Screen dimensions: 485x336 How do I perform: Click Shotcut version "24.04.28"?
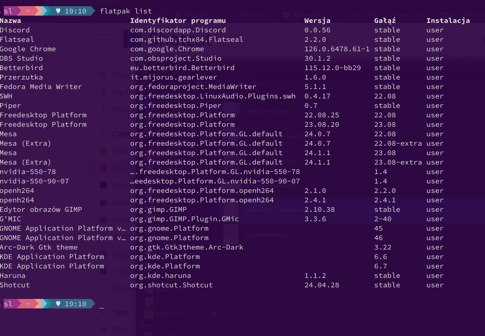[x=322, y=285]
